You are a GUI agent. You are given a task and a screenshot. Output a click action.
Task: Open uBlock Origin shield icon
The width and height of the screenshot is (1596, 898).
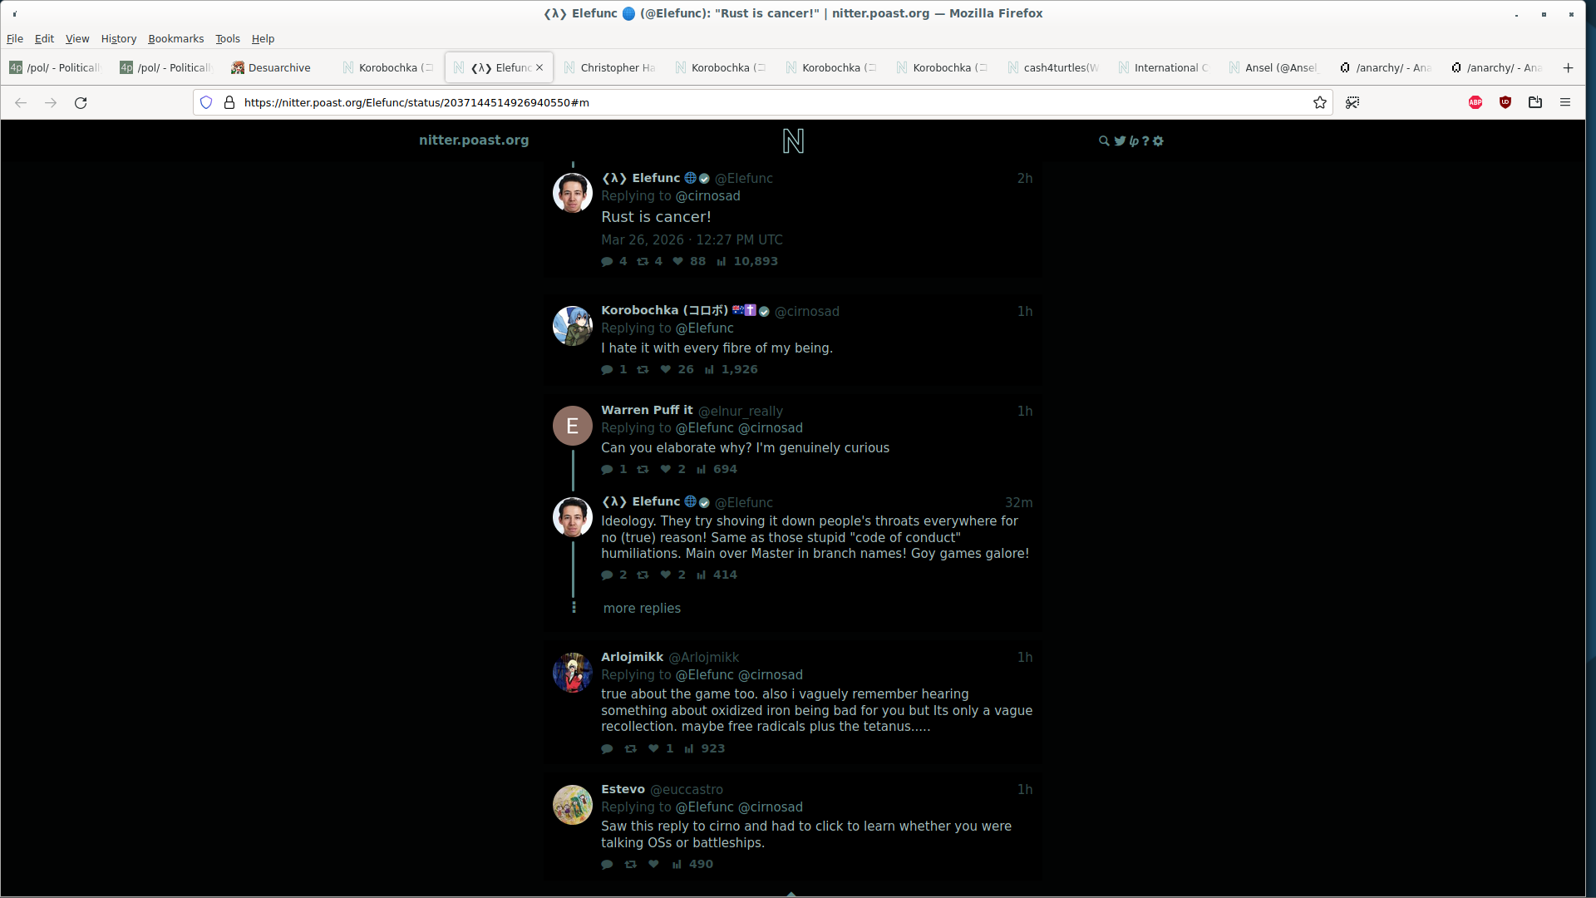(x=1505, y=102)
